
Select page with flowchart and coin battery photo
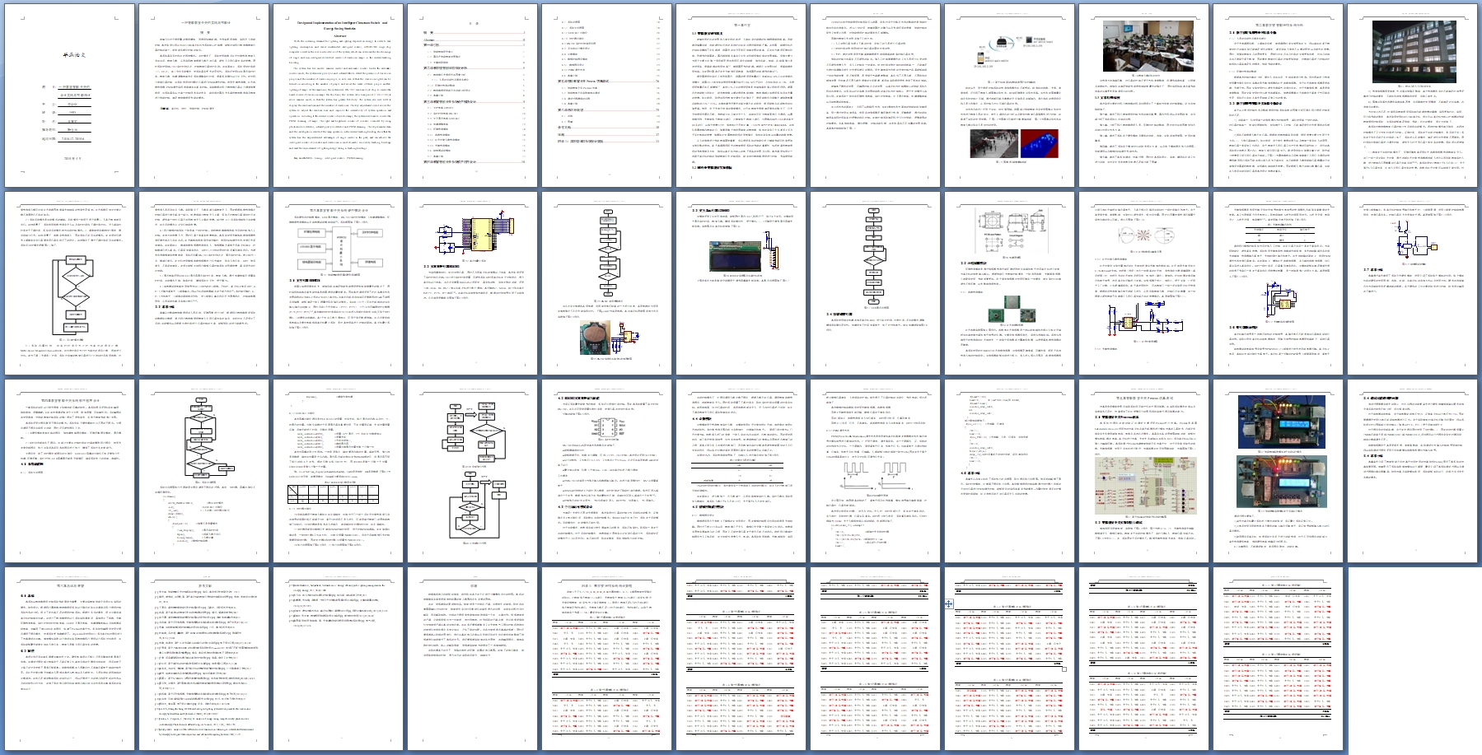[606, 282]
